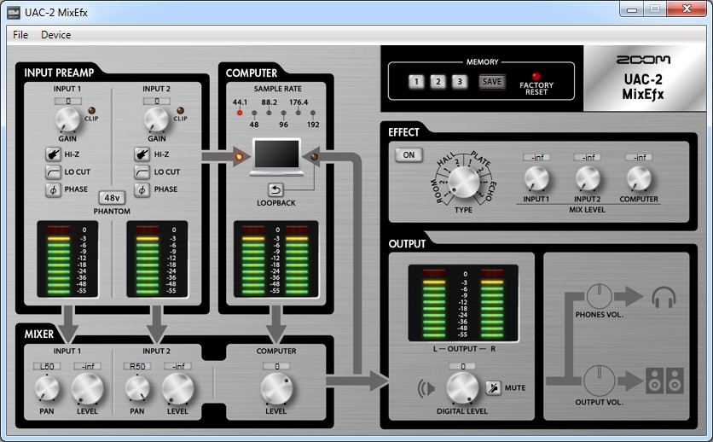
Task: Click the effect TYPE selector knob
Action: 464,182
